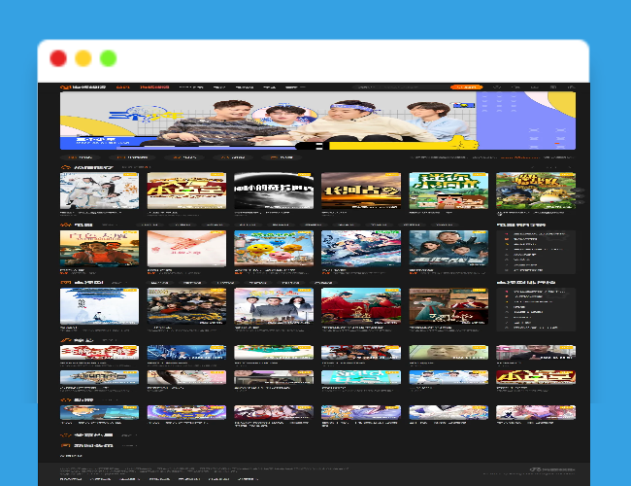Click the orange icon beside second section heading
The image size is (631, 486).
tap(66, 225)
